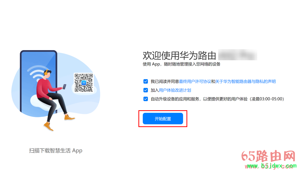Click the blurred router model name
This screenshot has width=298, height=170.
(238, 55)
